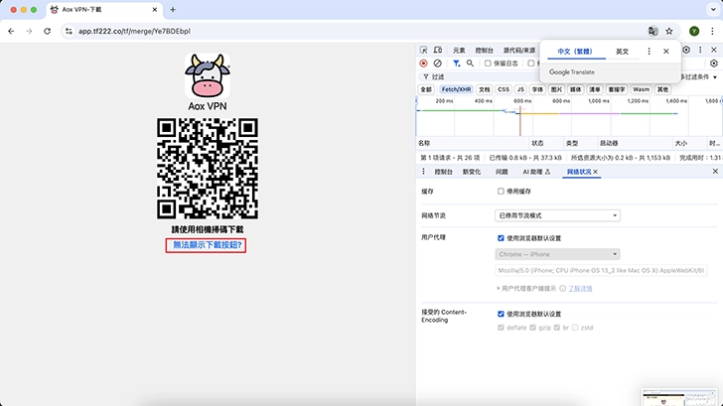Click the 無法顯示下載按鈕? link
Image resolution: width=723 pixels, height=406 pixels.
point(209,244)
